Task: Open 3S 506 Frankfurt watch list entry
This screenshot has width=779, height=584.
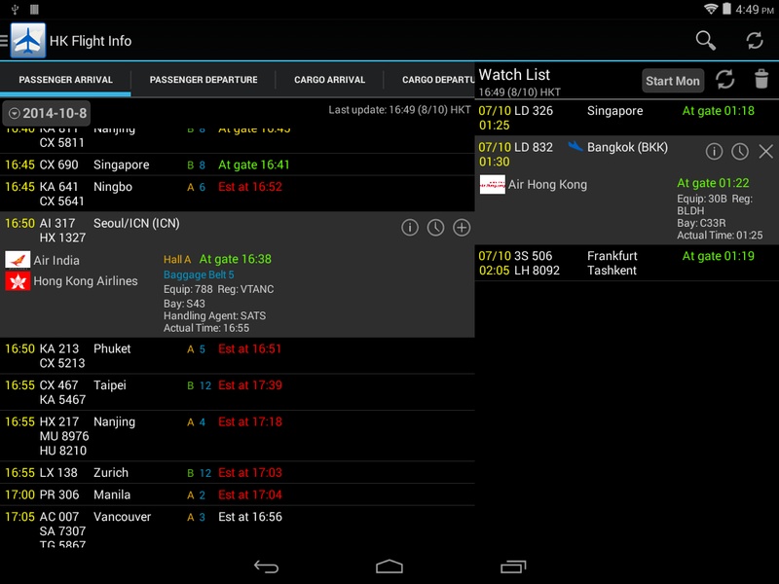Action: [x=626, y=263]
